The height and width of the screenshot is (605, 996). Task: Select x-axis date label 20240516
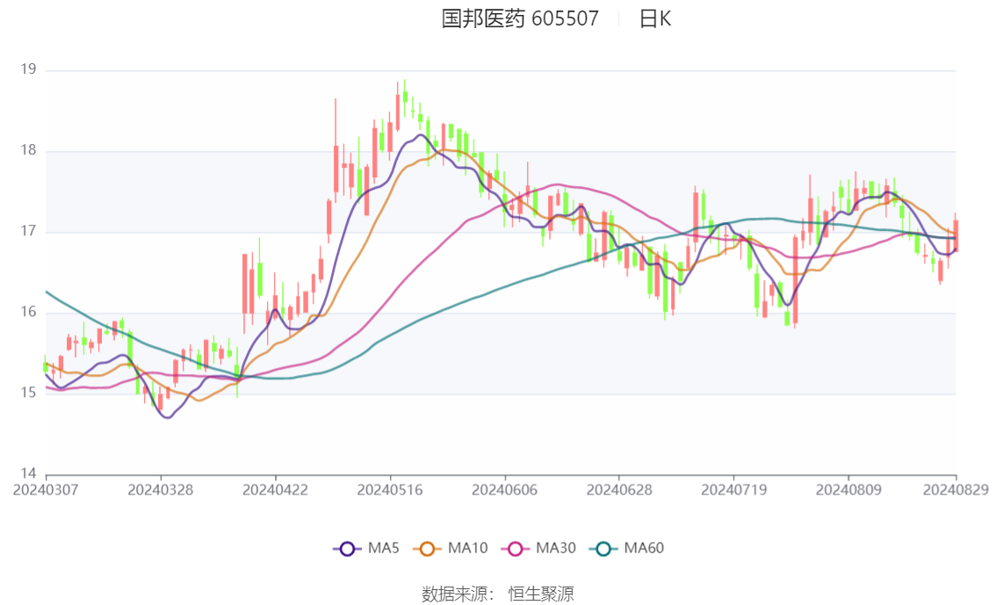click(390, 490)
